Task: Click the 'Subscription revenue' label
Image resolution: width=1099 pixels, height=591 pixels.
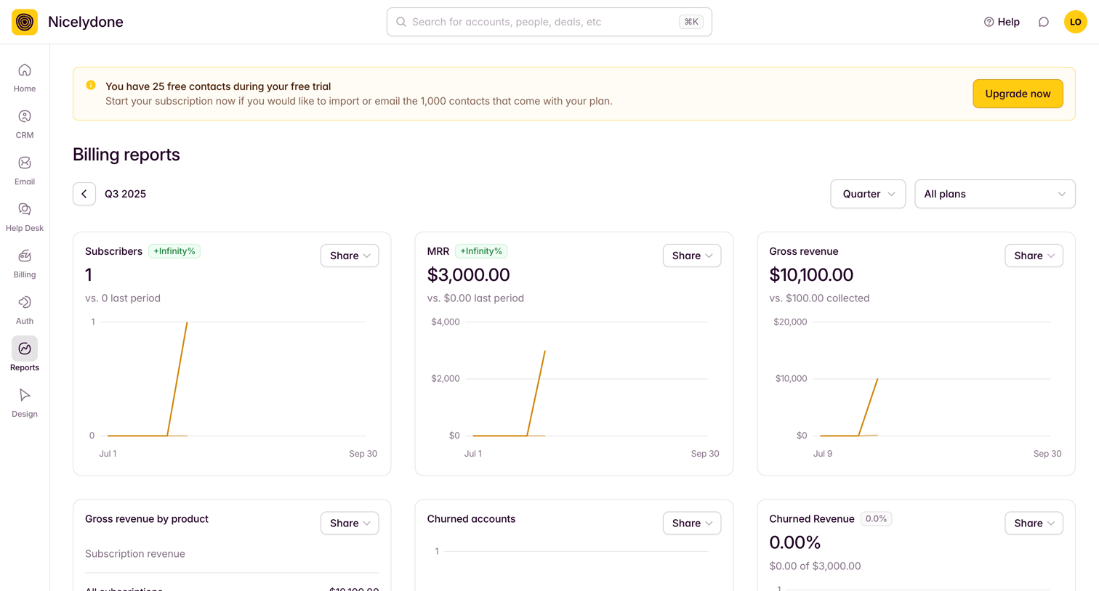Action: (135, 554)
